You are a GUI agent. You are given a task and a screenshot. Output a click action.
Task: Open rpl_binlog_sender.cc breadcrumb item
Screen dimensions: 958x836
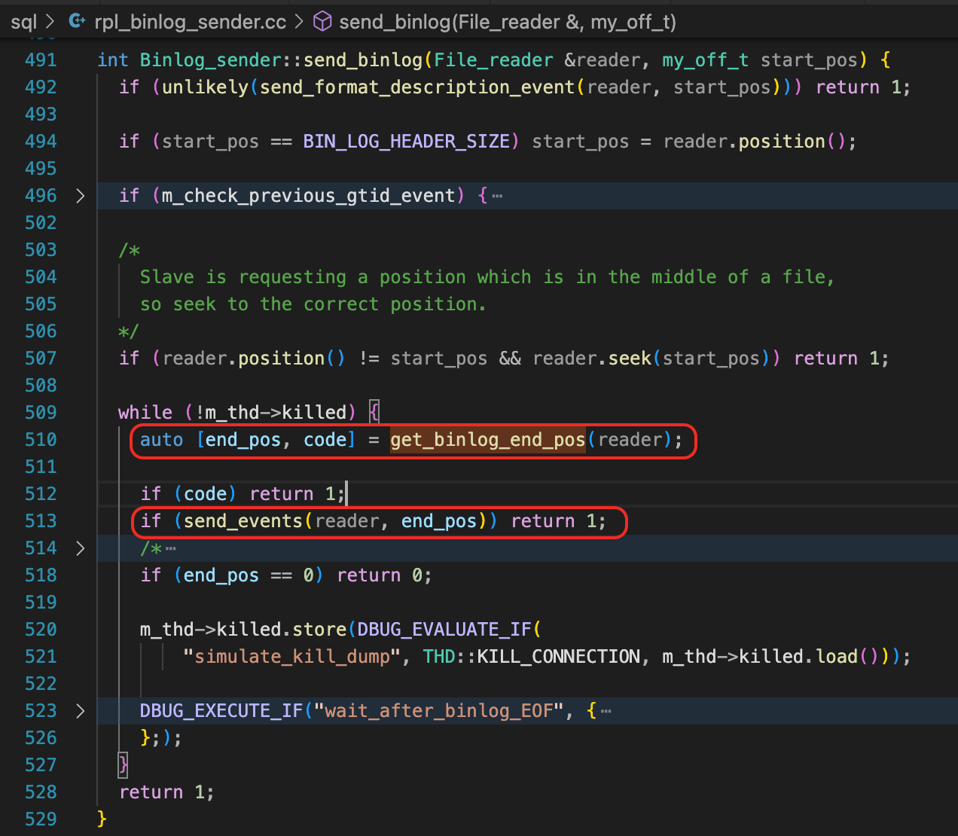coord(190,22)
